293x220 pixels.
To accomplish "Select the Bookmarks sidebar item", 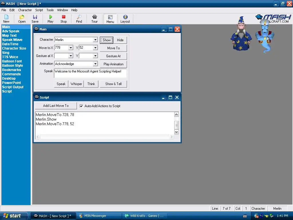I will 11,70.
